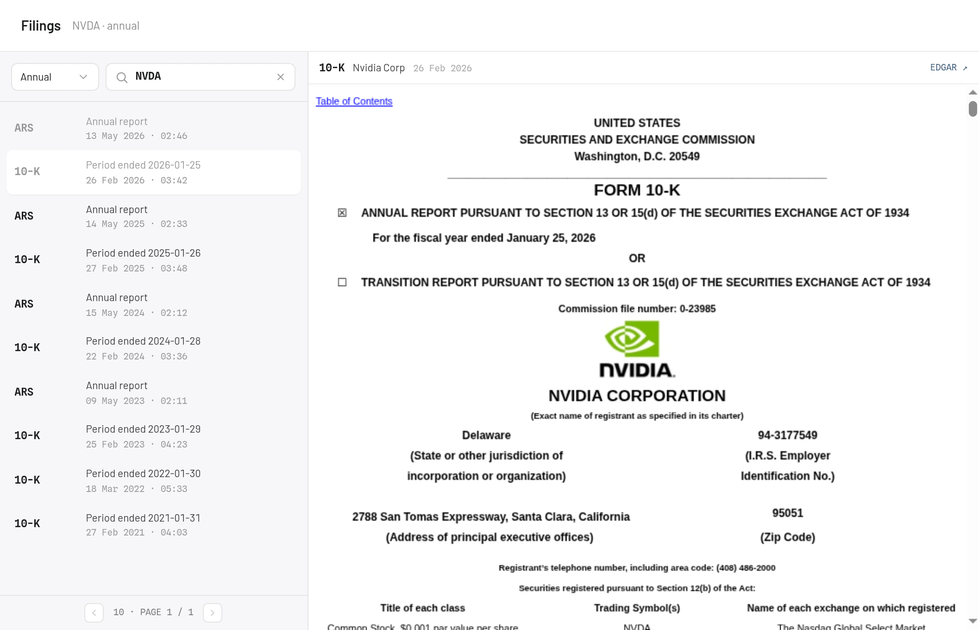Click 'PAGE 1 / 1' pagination text
Image resolution: width=979 pixels, height=630 pixels.
tap(167, 612)
